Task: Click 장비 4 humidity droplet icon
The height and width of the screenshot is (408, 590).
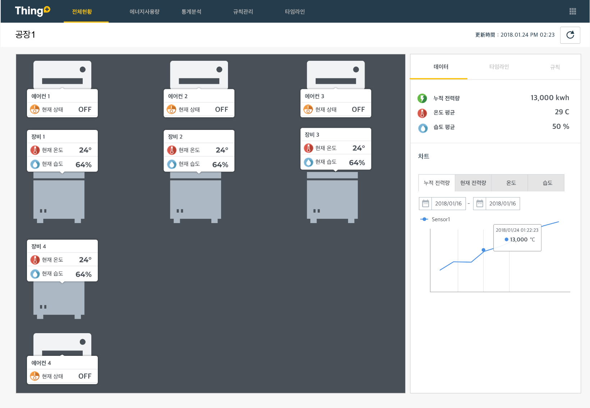Action: (x=35, y=274)
